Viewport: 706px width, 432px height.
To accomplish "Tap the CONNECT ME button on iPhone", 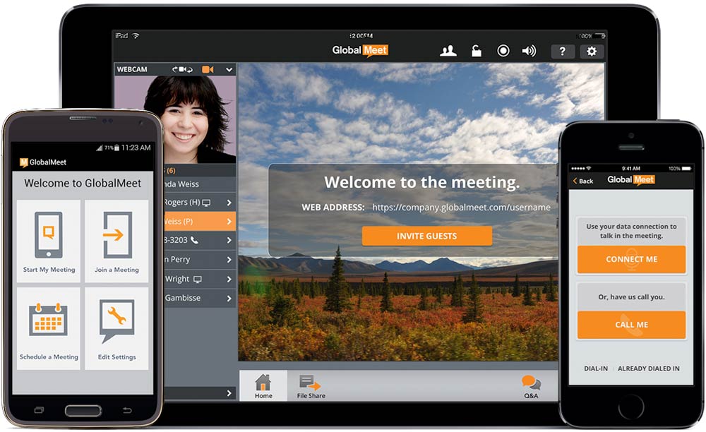I will pos(631,259).
